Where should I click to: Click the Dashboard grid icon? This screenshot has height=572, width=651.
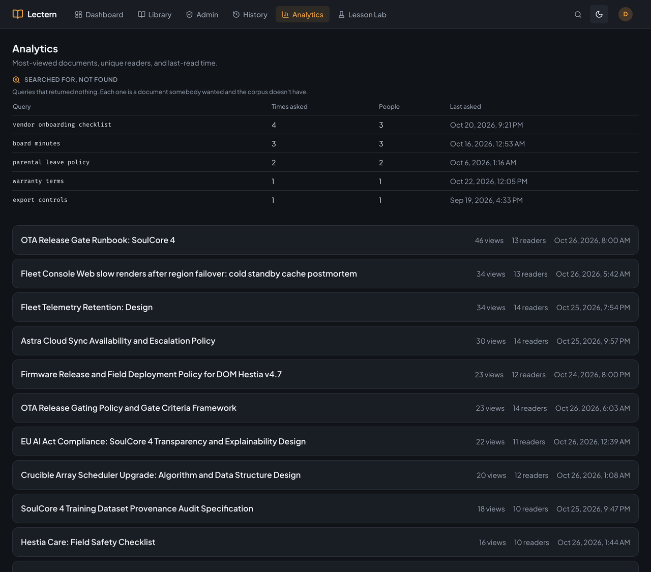pyautogui.click(x=78, y=15)
